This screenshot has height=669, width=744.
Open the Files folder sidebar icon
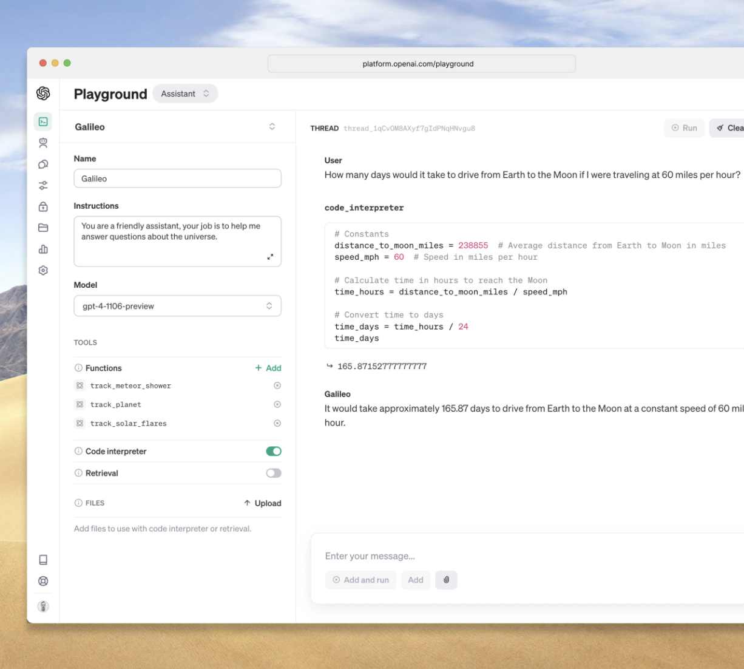click(x=43, y=228)
